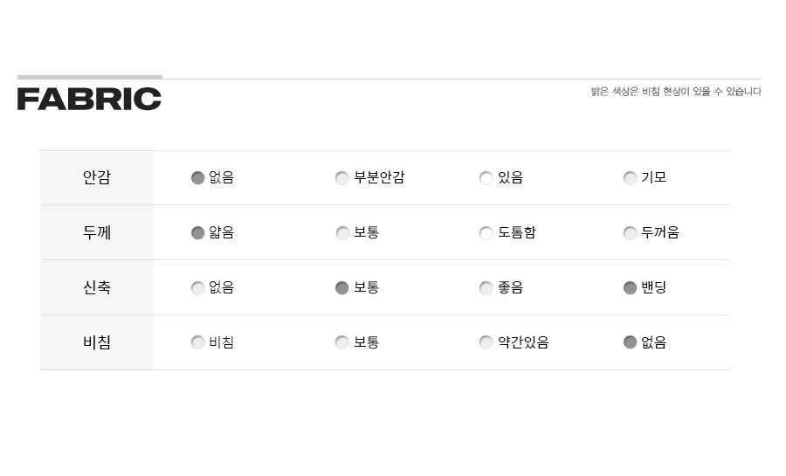This screenshot has width=786, height=476.
Task: Select 있음 radio in 안감 row
Action: click(x=486, y=178)
